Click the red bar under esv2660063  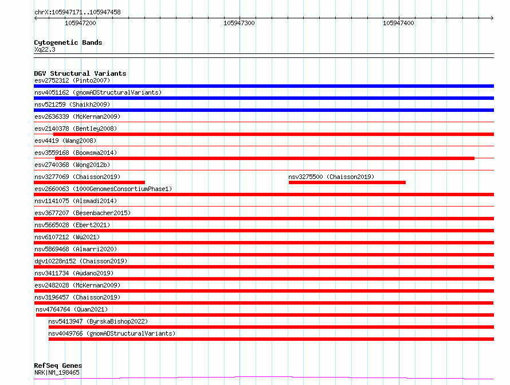click(264, 195)
